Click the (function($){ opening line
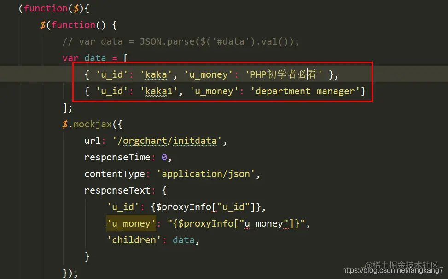Image resolution: width=448 pixels, height=279 pixels. (54, 8)
